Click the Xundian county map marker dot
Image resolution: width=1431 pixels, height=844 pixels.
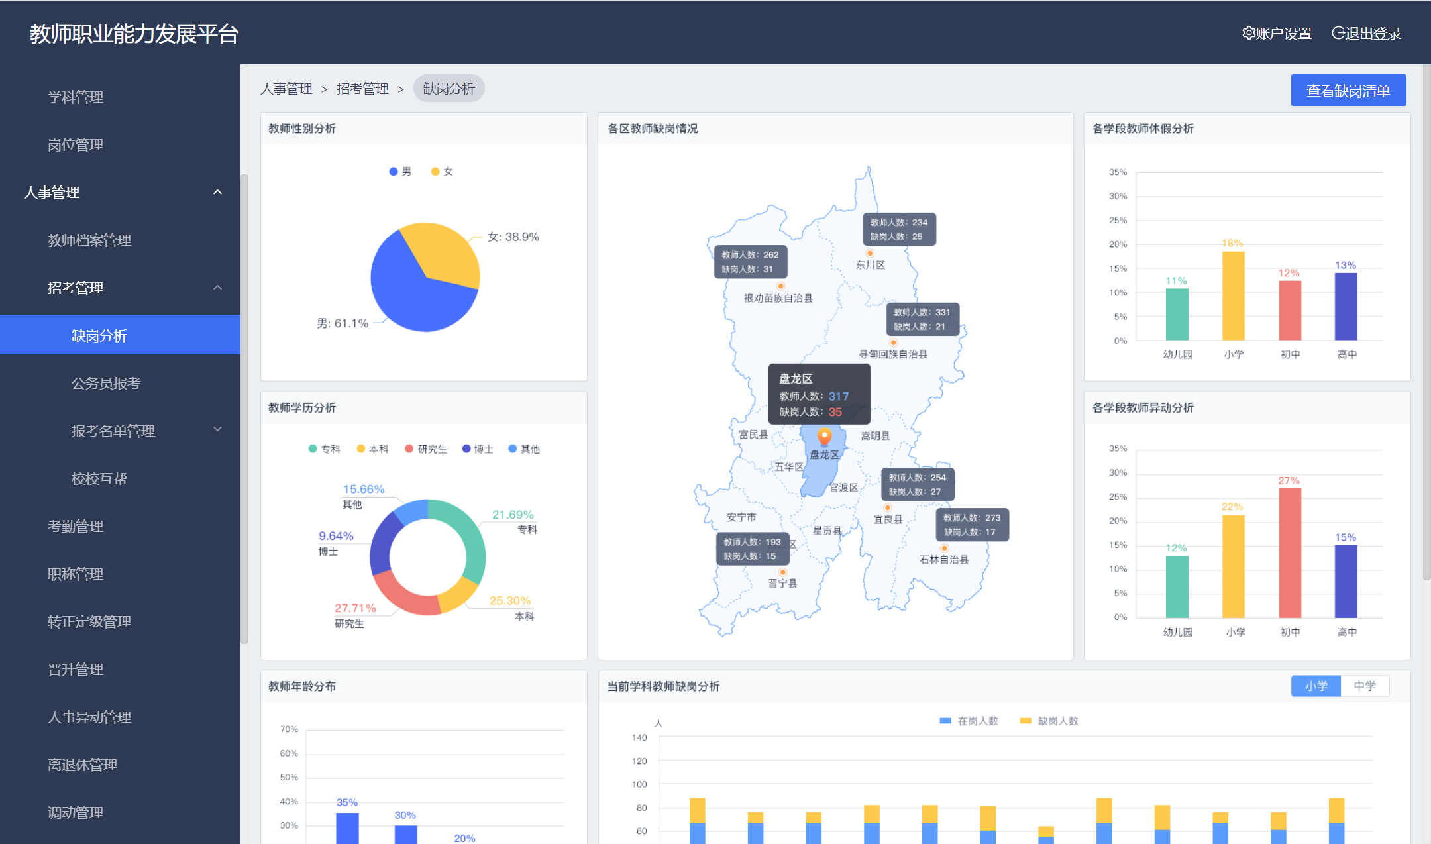(893, 343)
